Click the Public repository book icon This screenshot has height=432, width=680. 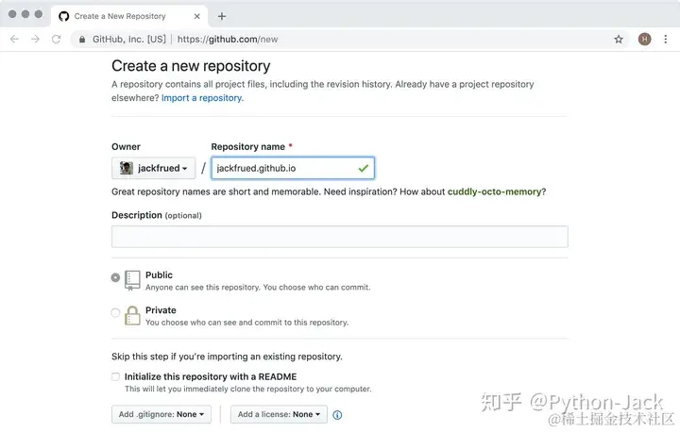(132, 280)
